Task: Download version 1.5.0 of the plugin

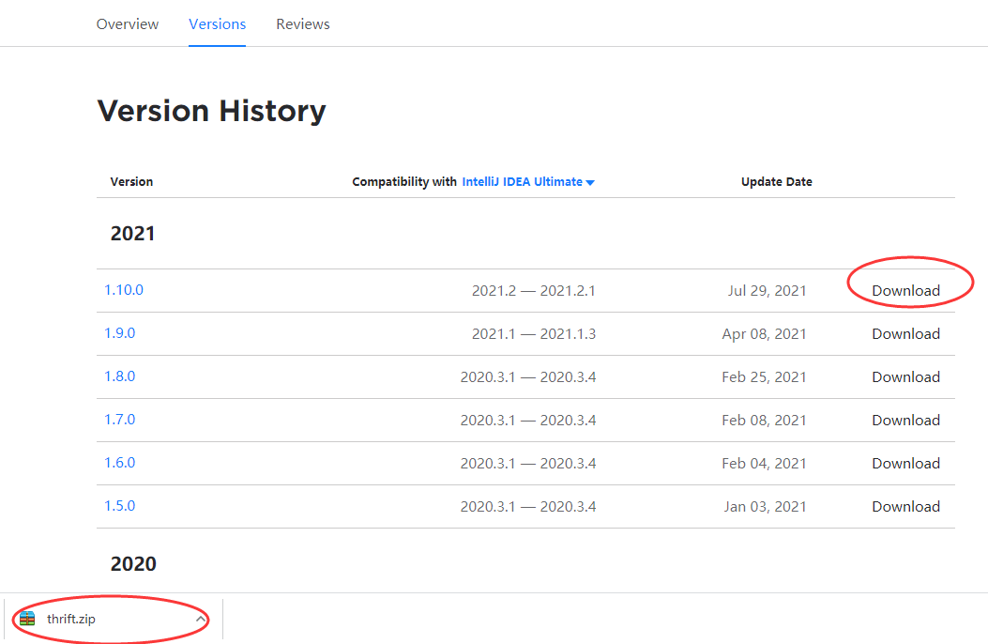Action: coord(905,507)
